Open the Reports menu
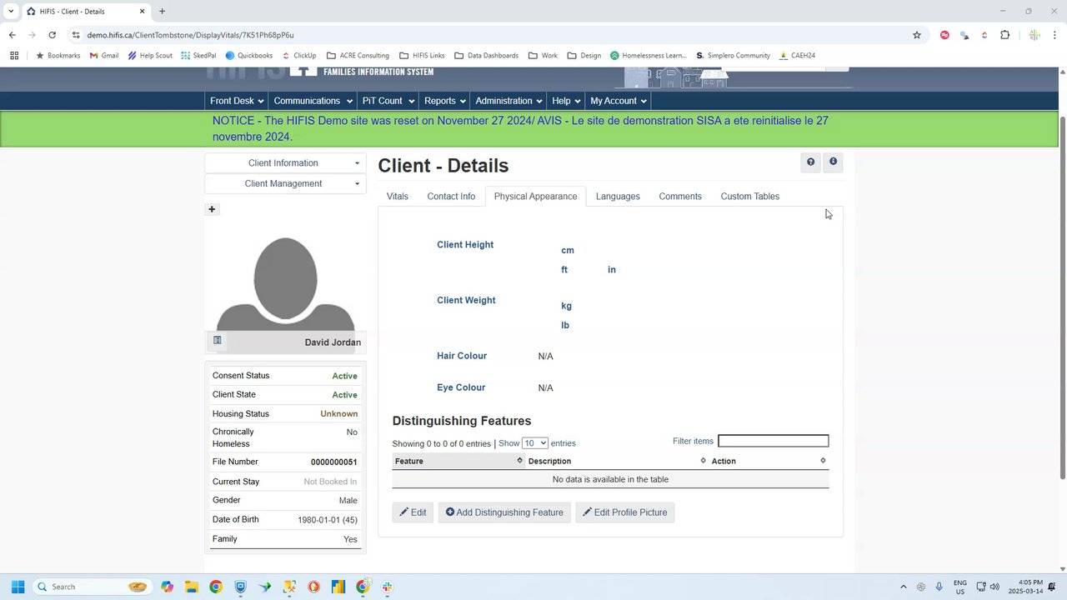The width and height of the screenshot is (1067, 600). point(444,101)
